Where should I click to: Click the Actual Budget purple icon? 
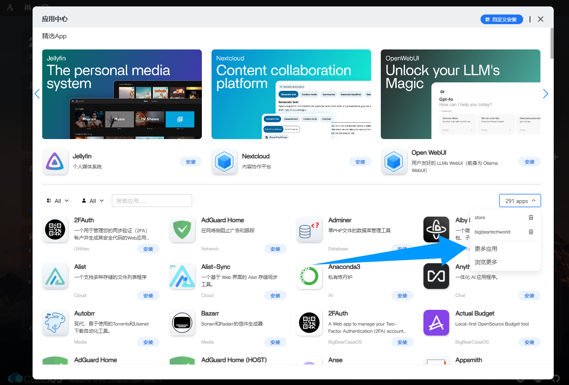coord(436,323)
